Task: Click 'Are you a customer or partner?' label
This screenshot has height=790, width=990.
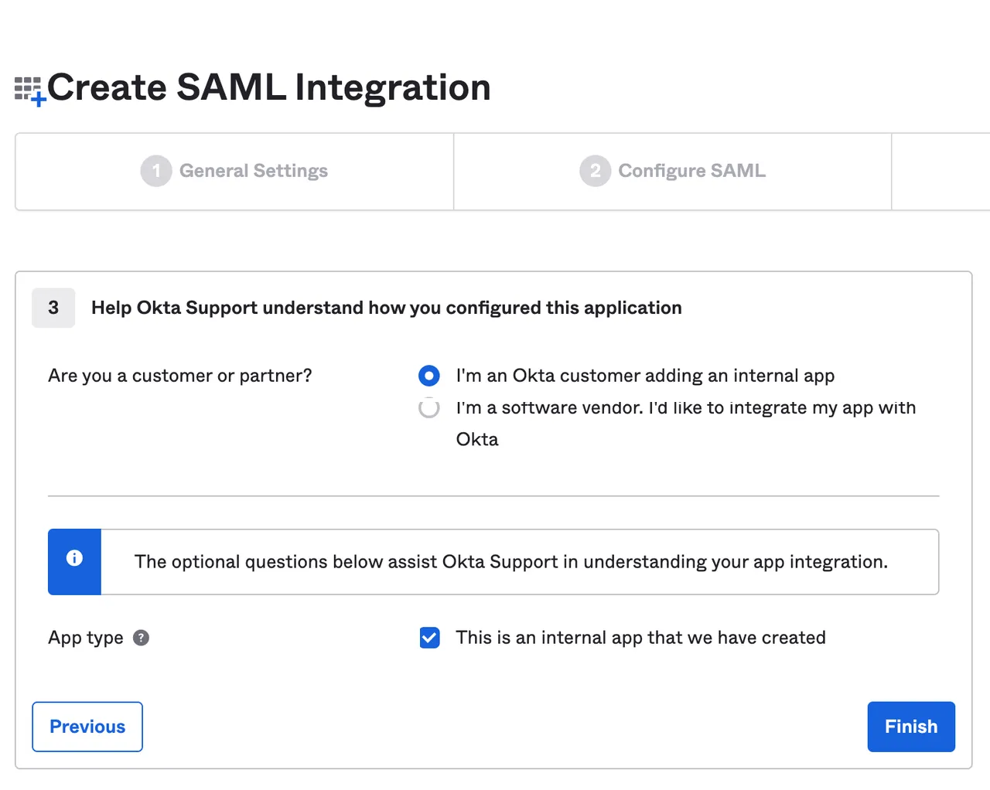Action: [x=180, y=376]
